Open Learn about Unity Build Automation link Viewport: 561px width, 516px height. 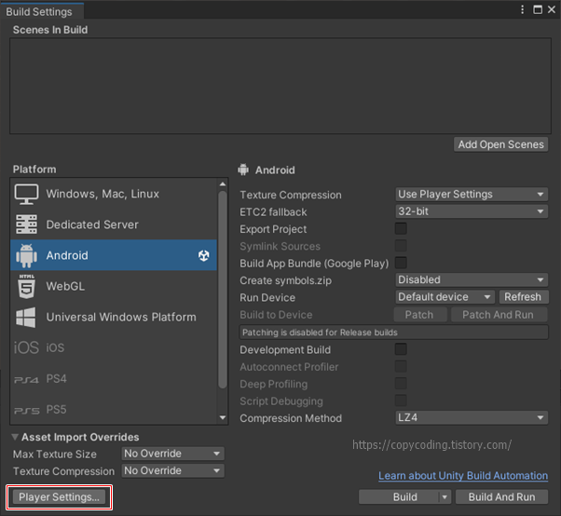[463, 476]
